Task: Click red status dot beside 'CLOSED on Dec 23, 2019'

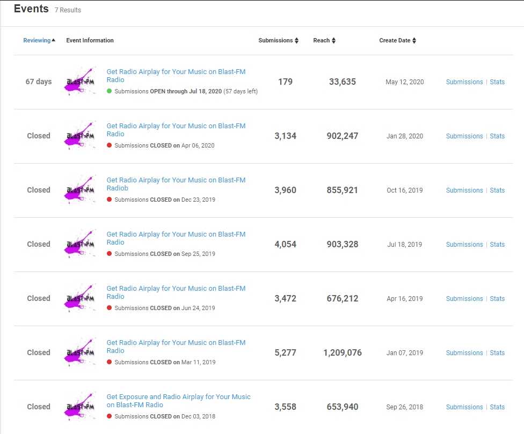Action: pyautogui.click(x=109, y=199)
